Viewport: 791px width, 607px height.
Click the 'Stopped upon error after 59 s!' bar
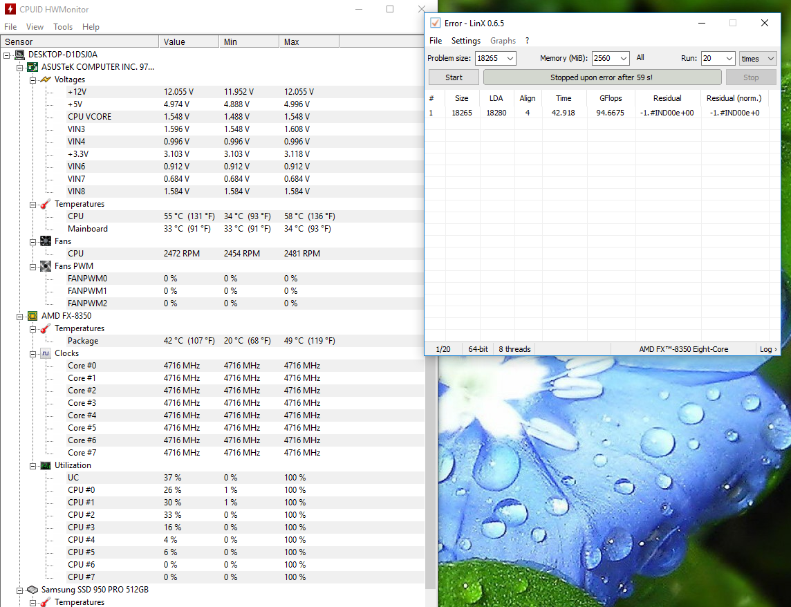(602, 77)
